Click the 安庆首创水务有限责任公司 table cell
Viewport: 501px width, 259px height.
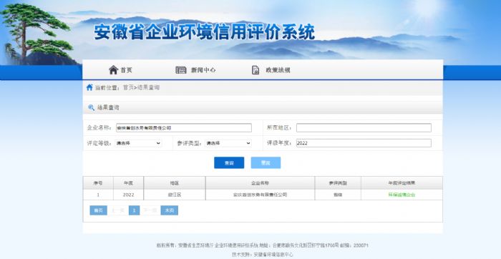coord(260,195)
